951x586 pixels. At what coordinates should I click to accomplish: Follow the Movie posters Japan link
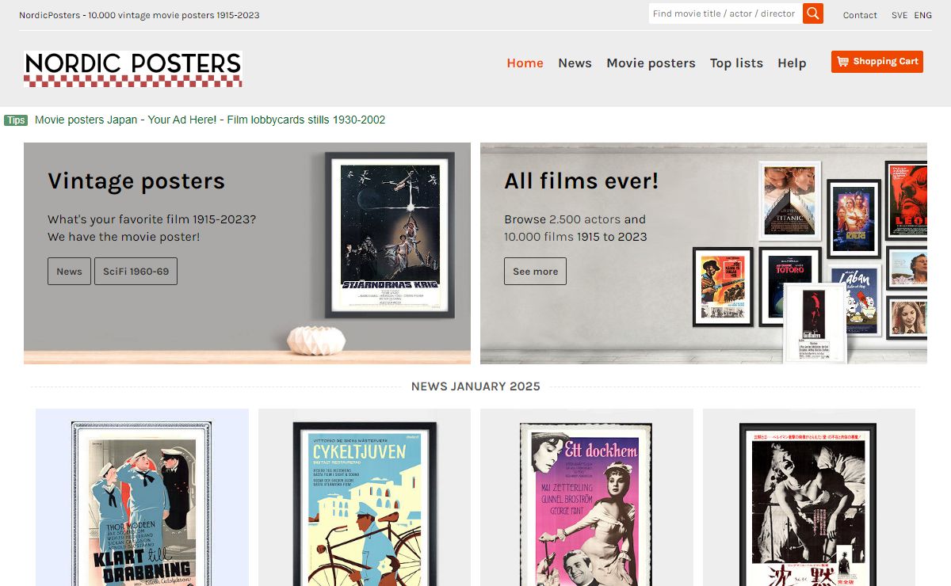(86, 120)
